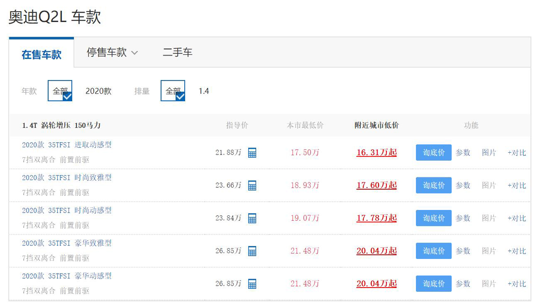Viewport: 538px width, 305px height.
Task: Click local lowest price 17.50万
Action: click(x=305, y=153)
